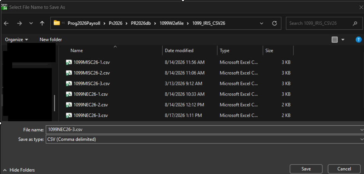Click the folder icon in the address bar
Screen dimensions: 364x174
pyautogui.click(x=57, y=23)
